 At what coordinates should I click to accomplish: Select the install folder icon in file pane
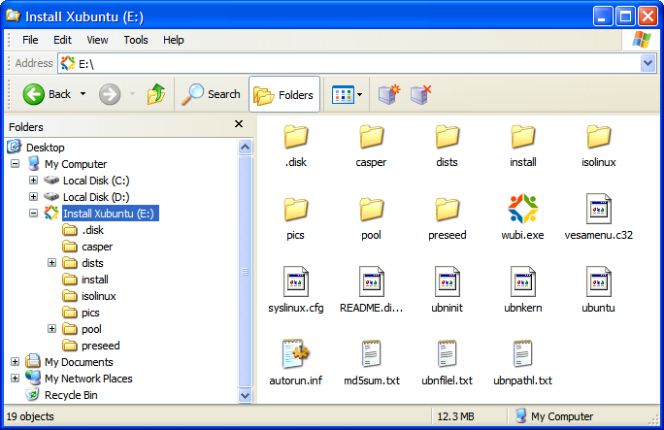(x=523, y=137)
